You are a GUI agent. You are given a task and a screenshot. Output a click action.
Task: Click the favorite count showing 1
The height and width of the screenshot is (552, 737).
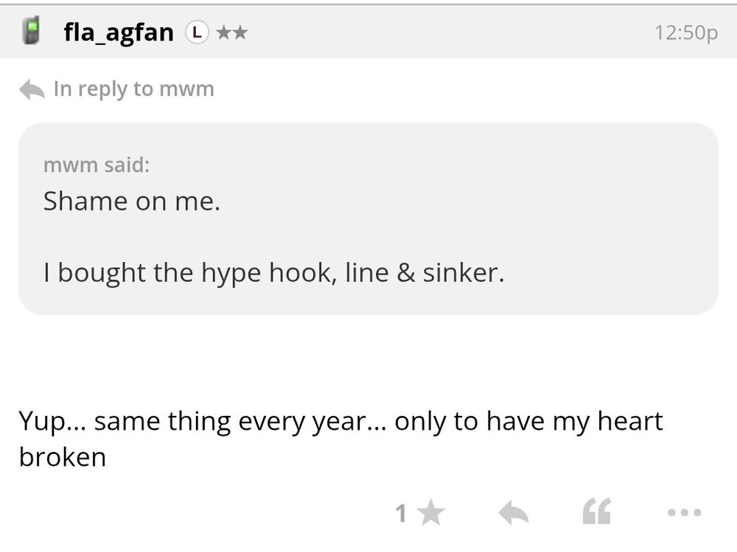(x=401, y=513)
